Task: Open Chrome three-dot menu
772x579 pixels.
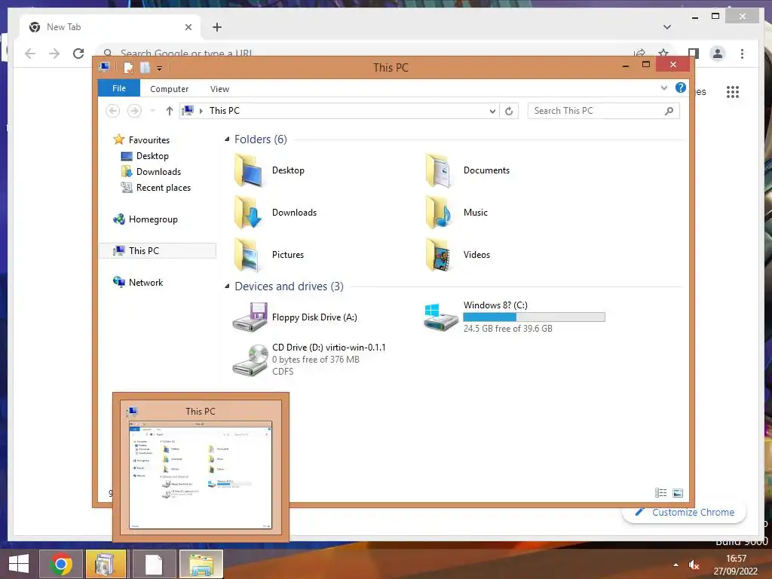Action: point(742,54)
